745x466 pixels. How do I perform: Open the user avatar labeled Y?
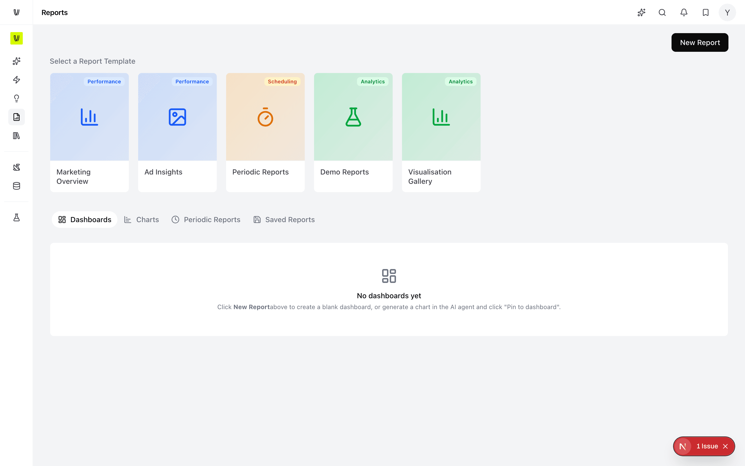[x=727, y=12]
